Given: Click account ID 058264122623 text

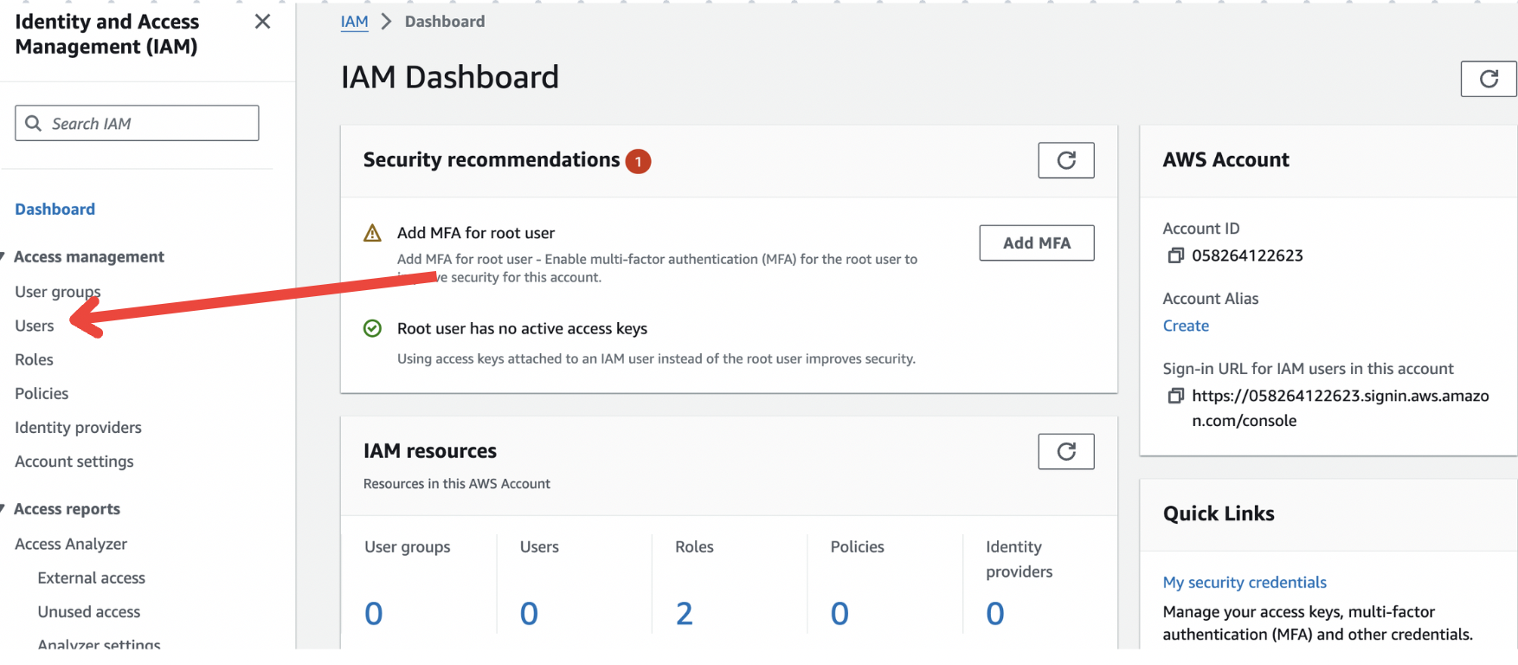Looking at the screenshot, I should coord(1247,255).
